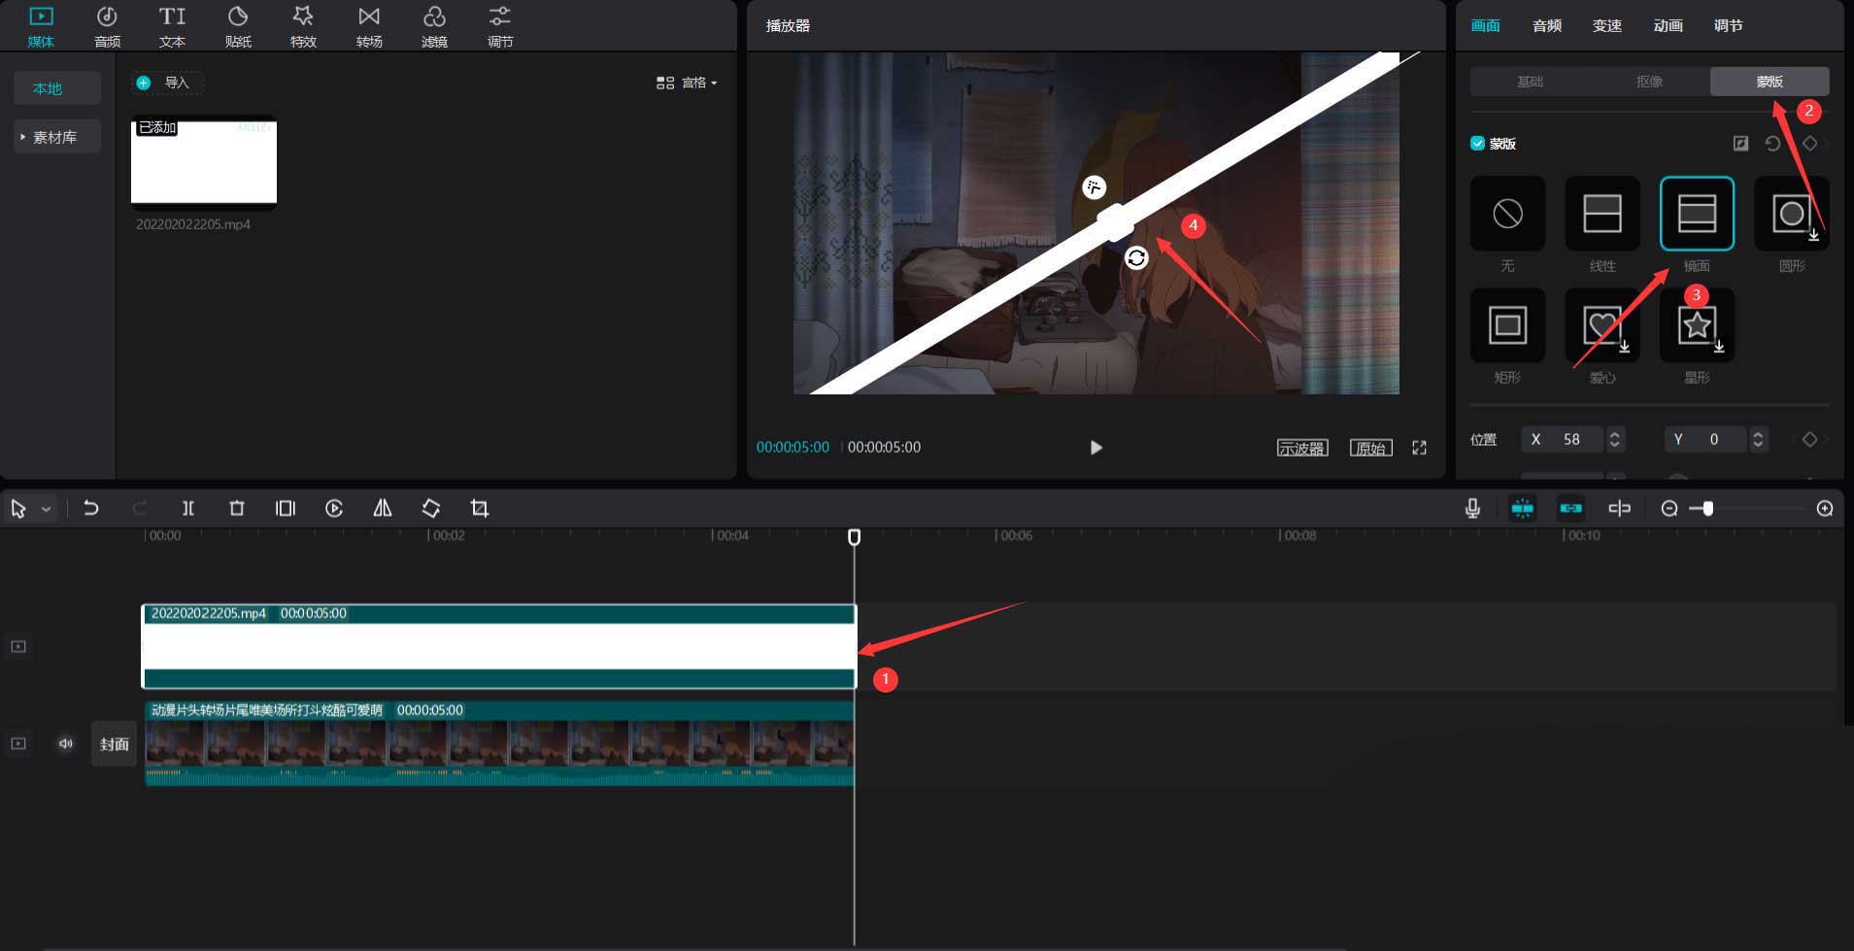
Task: Invert the mask with the invert icon
Action: 1740,144
